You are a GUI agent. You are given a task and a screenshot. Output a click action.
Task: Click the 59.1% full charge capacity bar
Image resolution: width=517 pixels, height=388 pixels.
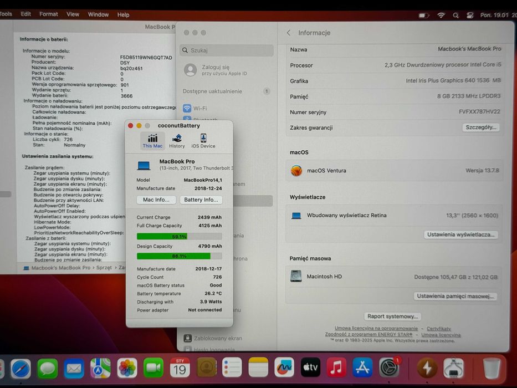(x=179, y=236)
